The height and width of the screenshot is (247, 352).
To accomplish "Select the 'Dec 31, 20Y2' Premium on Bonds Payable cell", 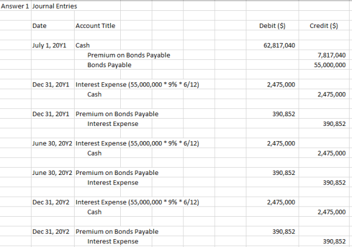I will 117,231.
